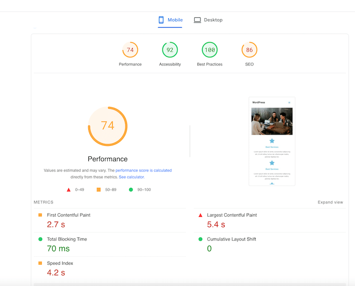Expand the Speed Index metric row
Viewport: 355px width, 286px height.
click(x=61, y=263)
